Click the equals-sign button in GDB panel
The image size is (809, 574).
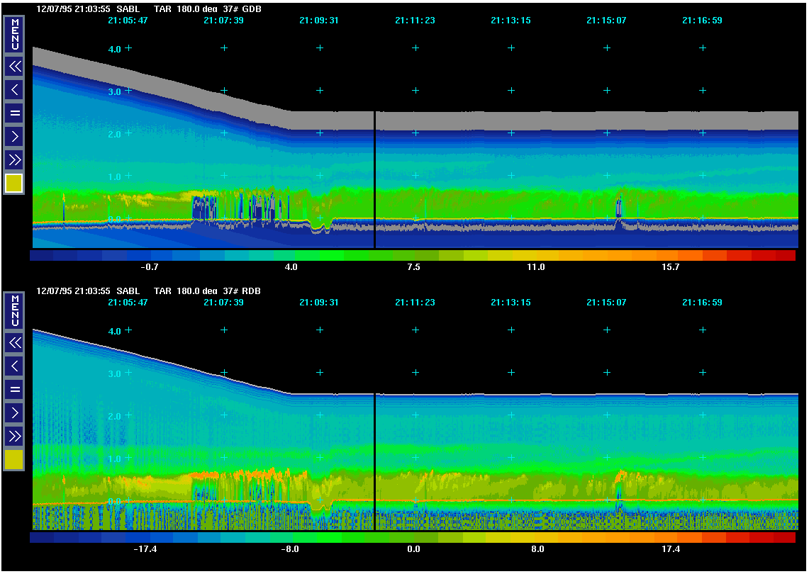[x=14, y=113]
